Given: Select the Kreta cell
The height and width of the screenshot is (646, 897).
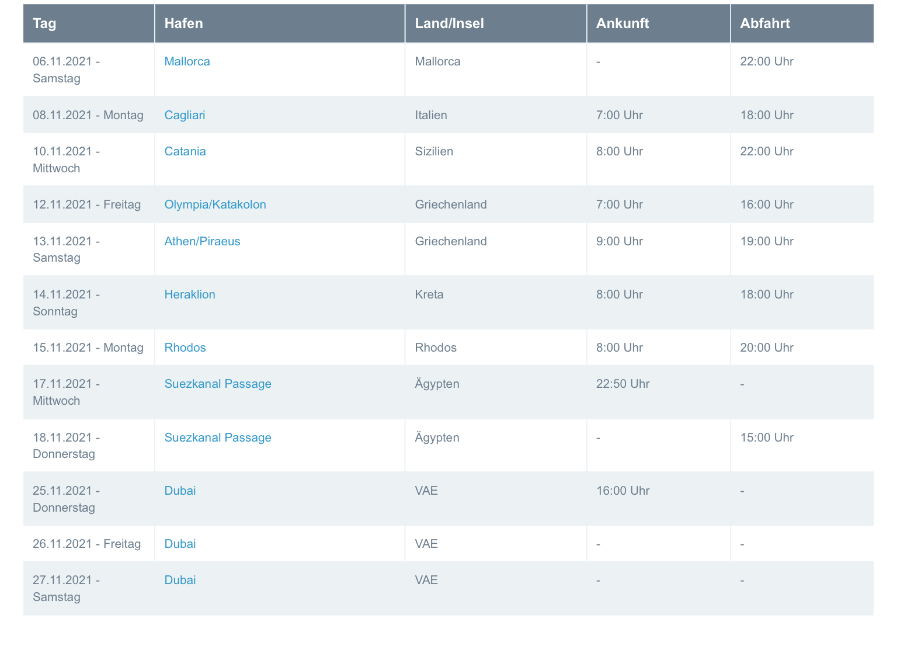Looking at the screenshot, I should (x=429, y=294).
